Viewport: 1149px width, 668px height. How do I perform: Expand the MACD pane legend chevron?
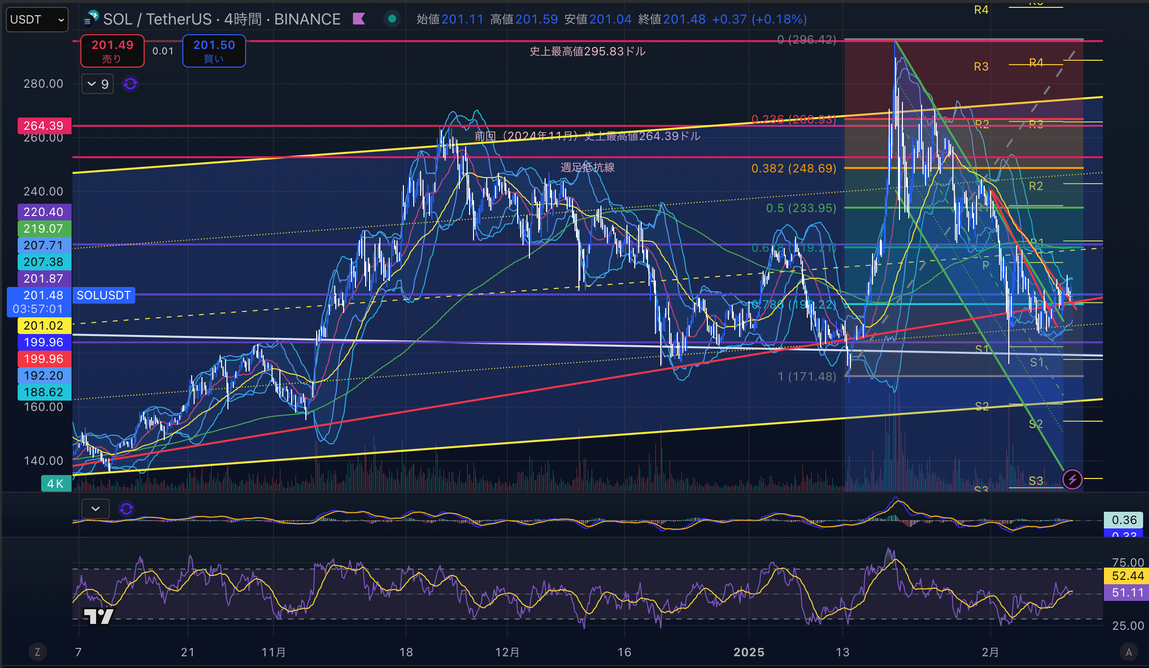96,509
